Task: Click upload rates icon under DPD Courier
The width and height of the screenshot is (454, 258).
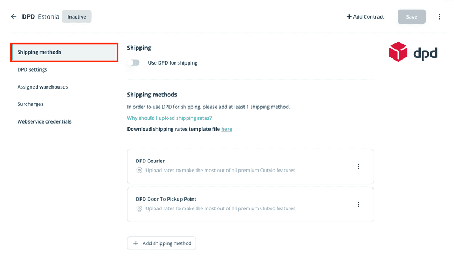Action: tap(139, 171)
